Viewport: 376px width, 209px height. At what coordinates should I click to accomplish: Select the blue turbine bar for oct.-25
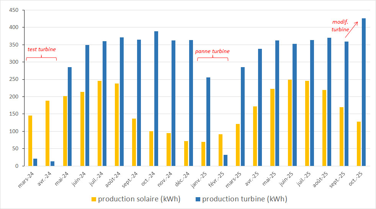(364, 92)
